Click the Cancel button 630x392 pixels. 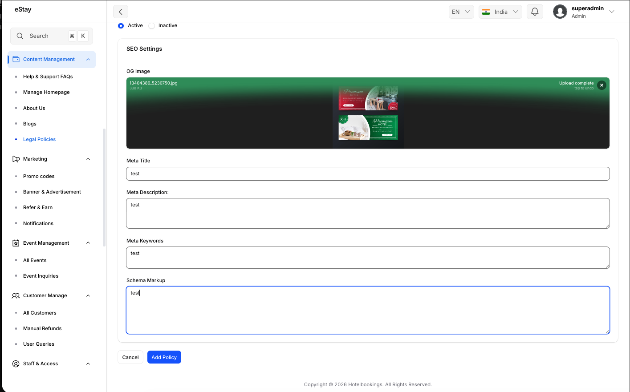tap(130, 357)
